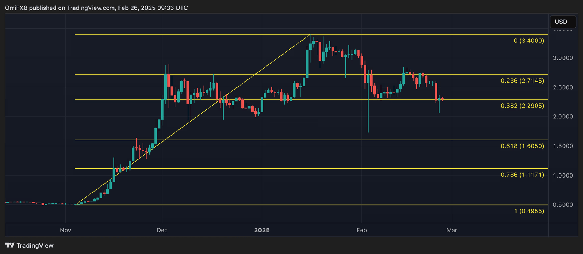Select the 0.382 (2.2905) Fibonacci label
The height and width of the screenshot is (254, 583).
click(x=522, y=106)
